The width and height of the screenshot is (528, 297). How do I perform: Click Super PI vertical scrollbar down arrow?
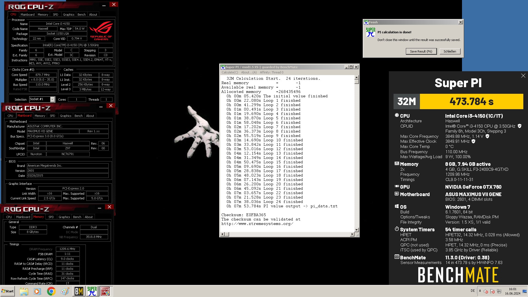click(357, 230)
